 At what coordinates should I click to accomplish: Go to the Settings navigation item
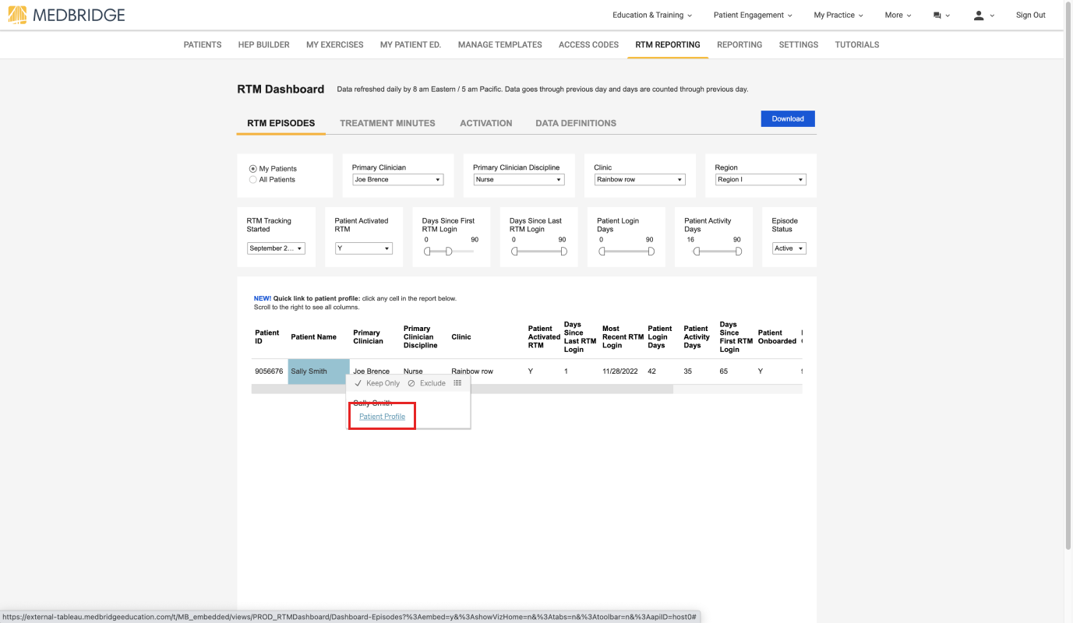point(799,45)
